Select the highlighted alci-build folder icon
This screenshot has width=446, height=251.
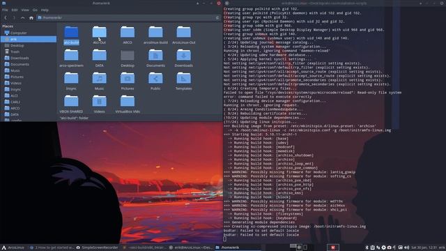pos(71,32)
